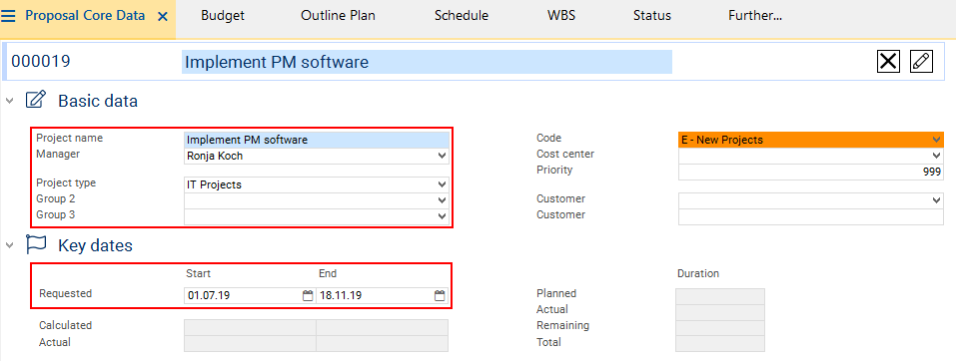Click the Calculated Start date field
Image resolution: width=956 pixels, height=361 pixels.
coord(250,327)
